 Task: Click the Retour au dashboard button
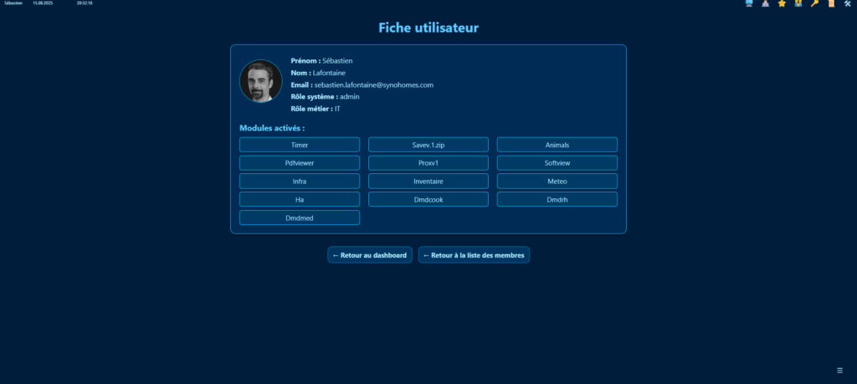tap(369, 255)
